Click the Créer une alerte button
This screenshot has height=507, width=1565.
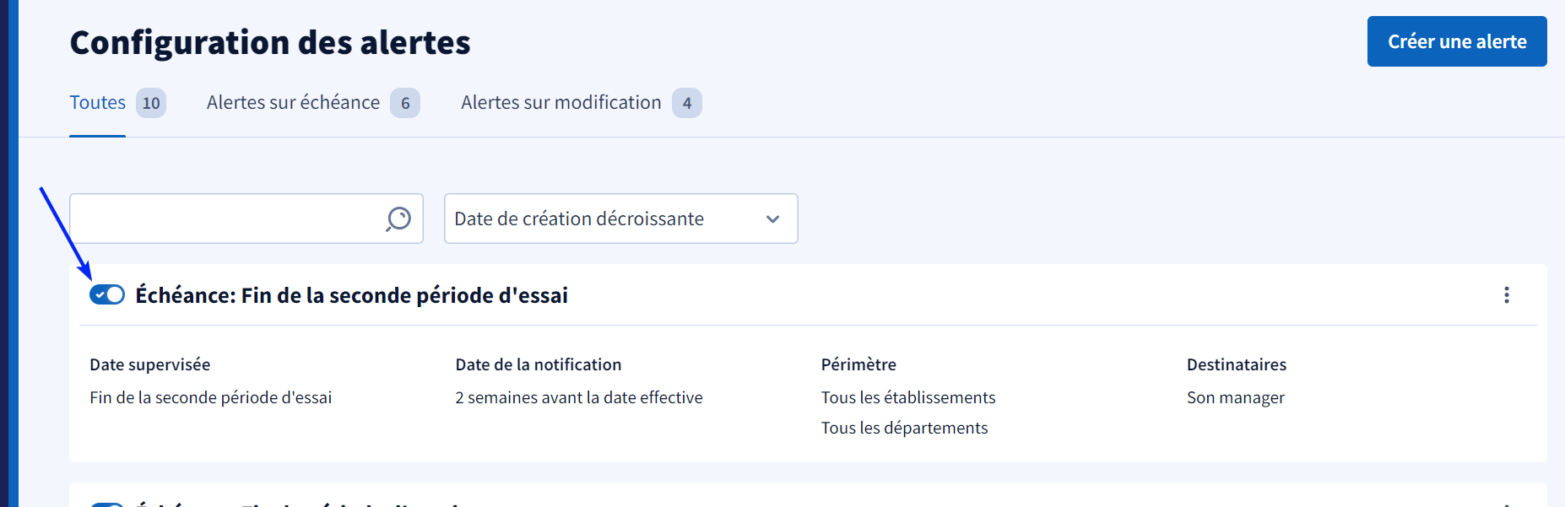[x=1457, y=41]
